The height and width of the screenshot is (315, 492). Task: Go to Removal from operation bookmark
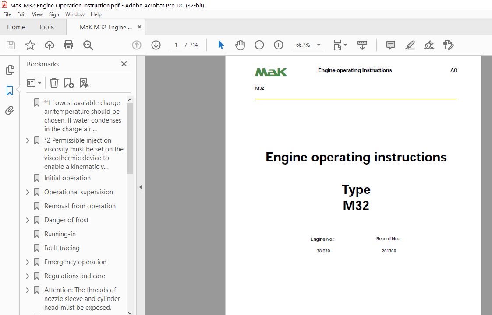[x=80, y=206]
